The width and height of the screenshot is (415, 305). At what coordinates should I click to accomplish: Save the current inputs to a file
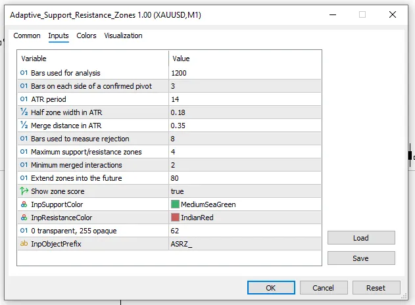(361, 258)
